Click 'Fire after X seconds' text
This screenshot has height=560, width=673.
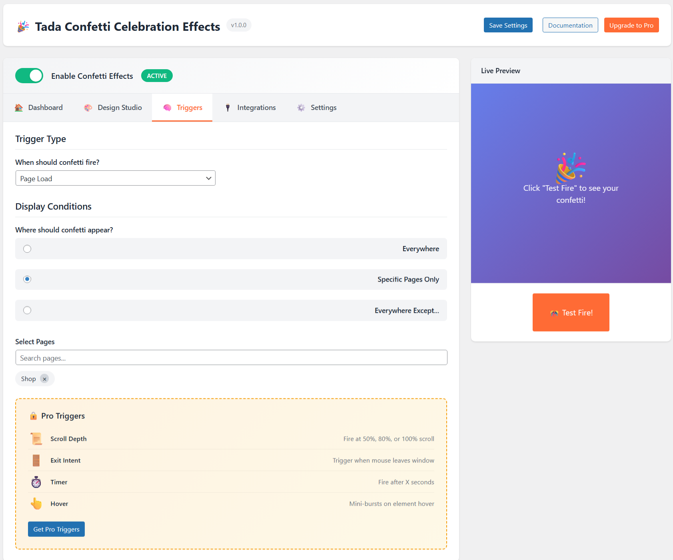point(406,482)
